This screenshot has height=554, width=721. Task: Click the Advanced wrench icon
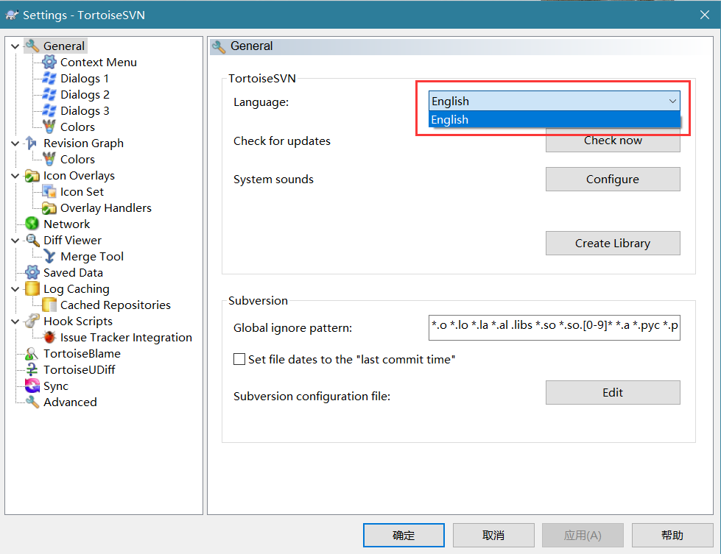pyautogui.click(x=32, y=402)
